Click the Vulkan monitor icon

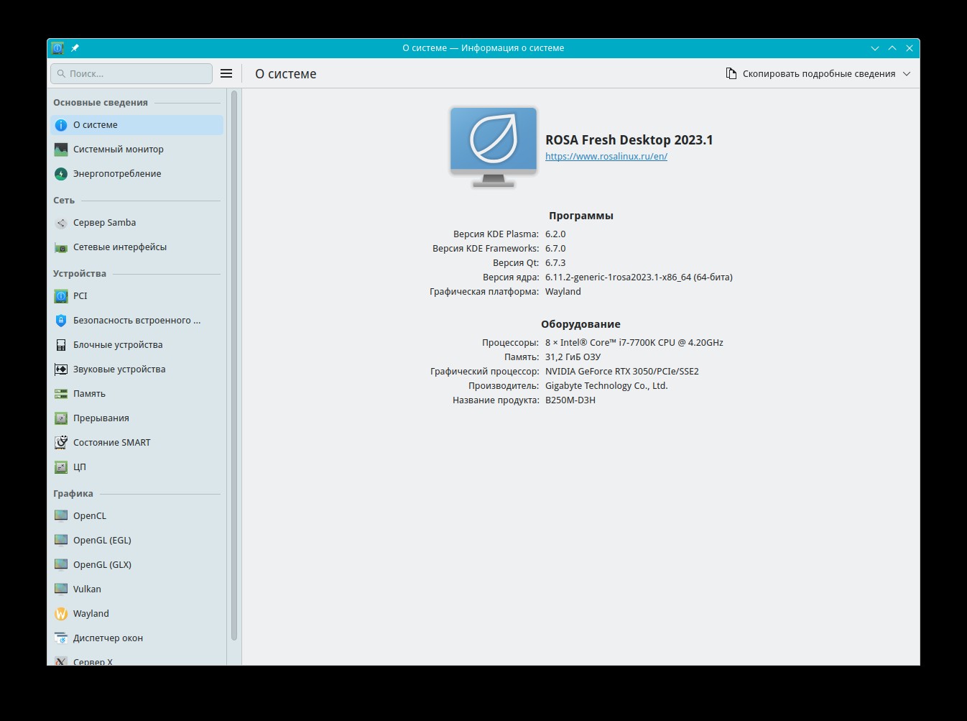(61, 589)
